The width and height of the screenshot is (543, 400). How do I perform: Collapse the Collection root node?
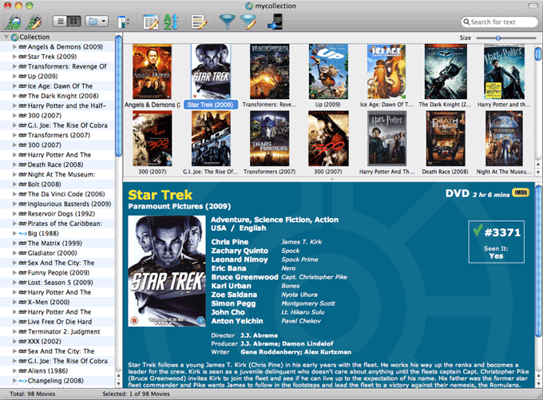coord(6,37)
